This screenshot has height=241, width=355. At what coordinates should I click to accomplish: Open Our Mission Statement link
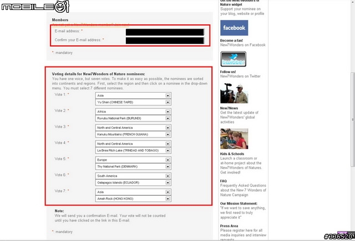point(239,203)
